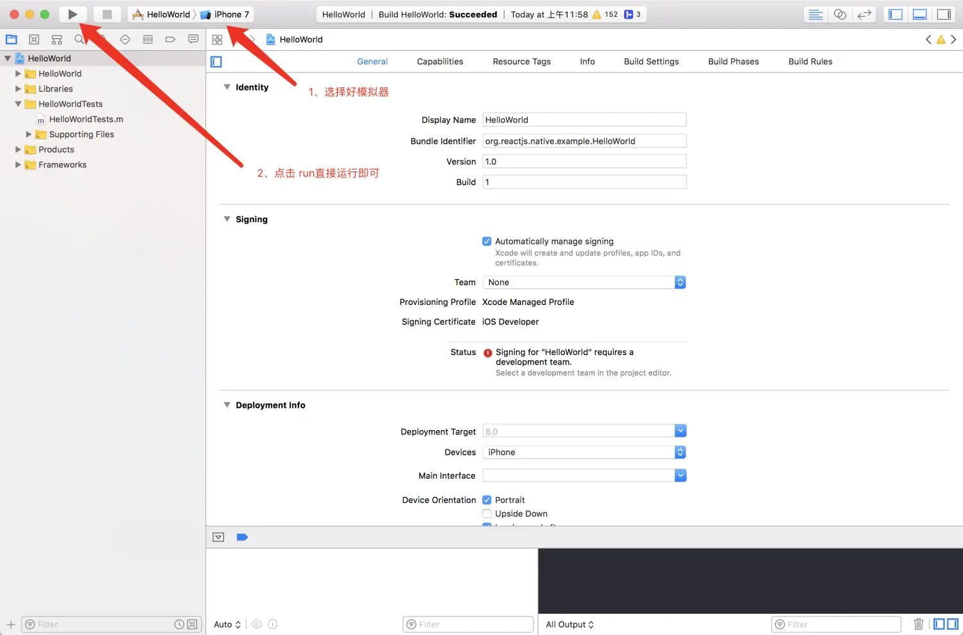The width and height of the screenshot is (963, 635).
Task: Open the report navigator
Action: click(193, 39)
